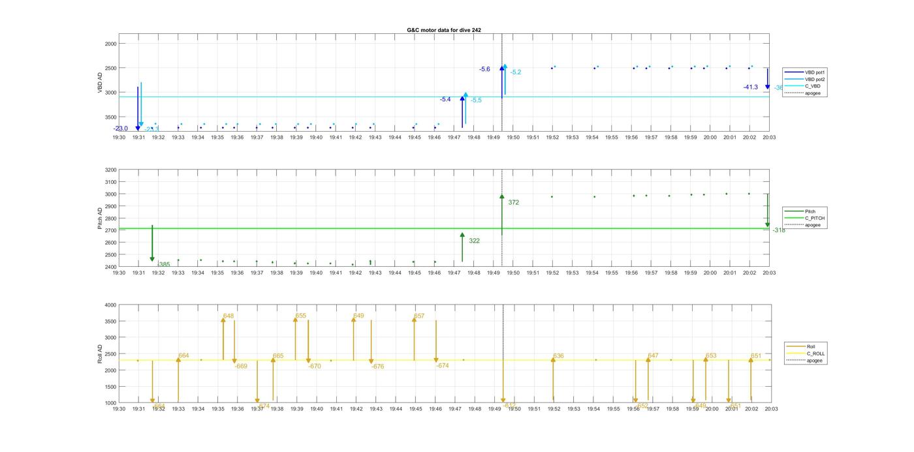The width and height of the screenshot is (914, 452).
Task: Click the "19:37" tick on Pitch x-axis
Action: point(257,273)
